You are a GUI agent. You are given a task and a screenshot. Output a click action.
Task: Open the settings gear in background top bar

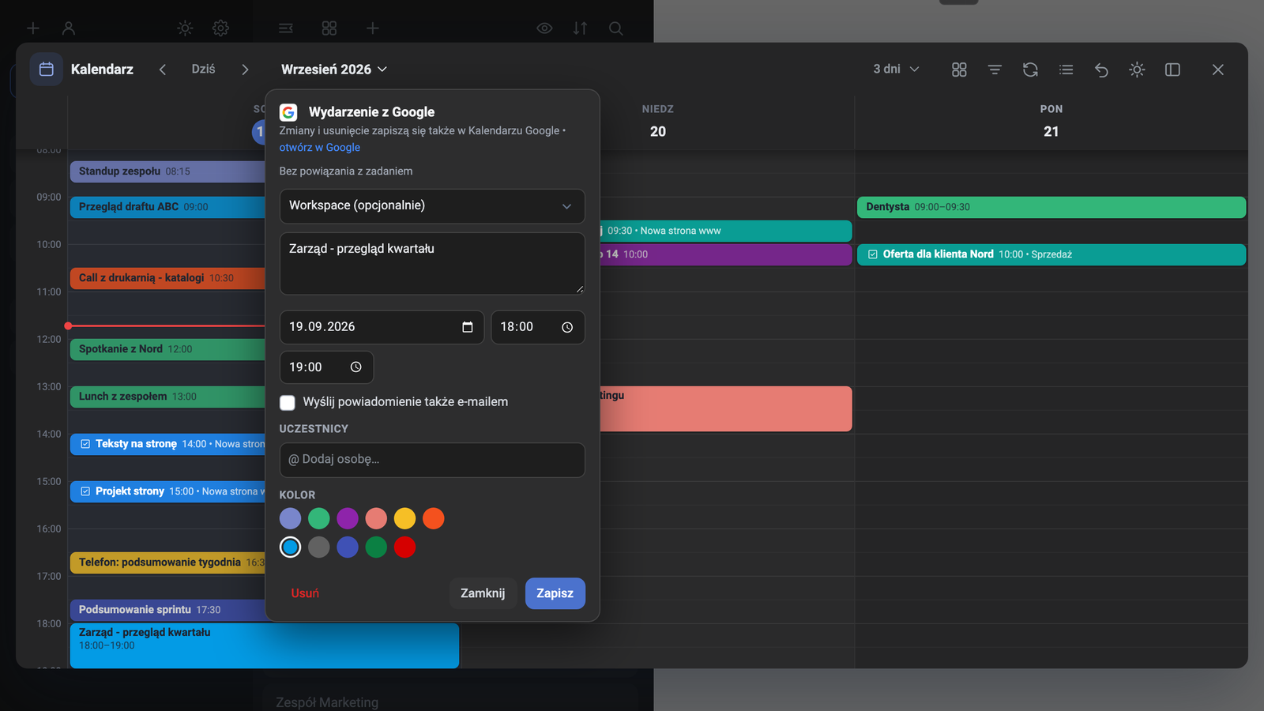pos(220,28)
